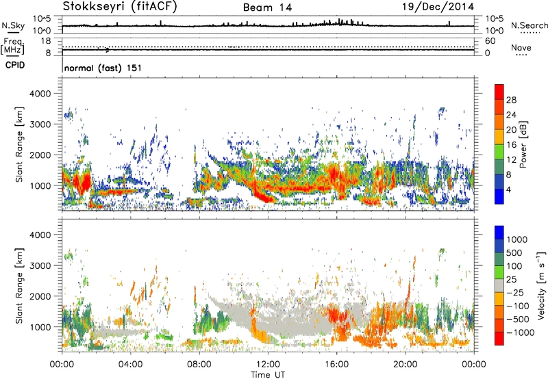Click the blue top of the Velocity color bar
This screenshot has height=379, width=548.
(499, 233)
